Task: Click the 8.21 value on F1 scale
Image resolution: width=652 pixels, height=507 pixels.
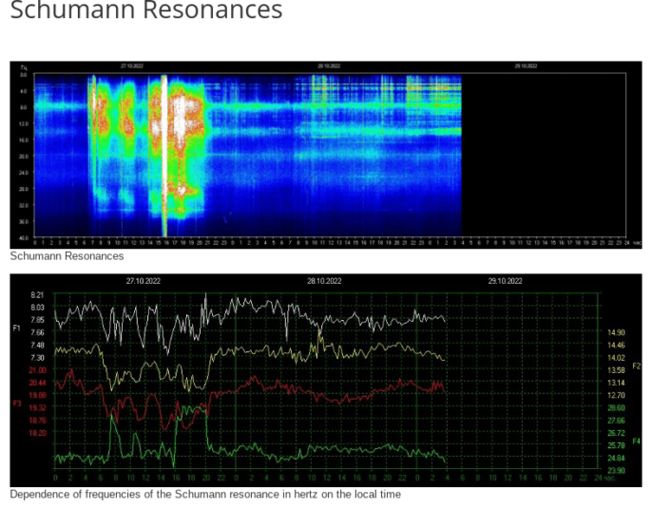Action: pos(37,295)
